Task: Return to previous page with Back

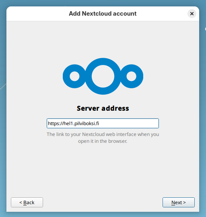Action: pyautogui.click(x=27, y=202)
